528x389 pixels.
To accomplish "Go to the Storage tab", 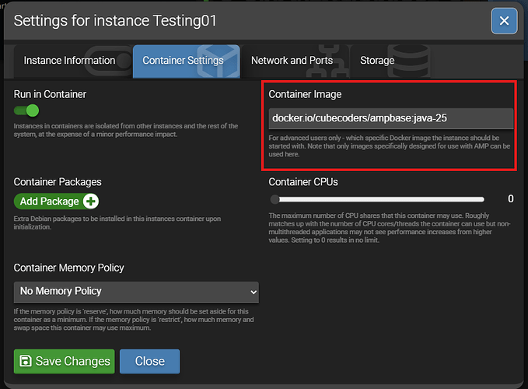I will click(x=377, y=61).
